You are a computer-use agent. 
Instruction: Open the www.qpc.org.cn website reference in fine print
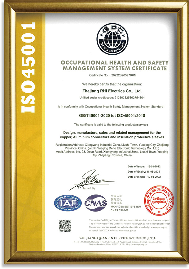point(159,227)
